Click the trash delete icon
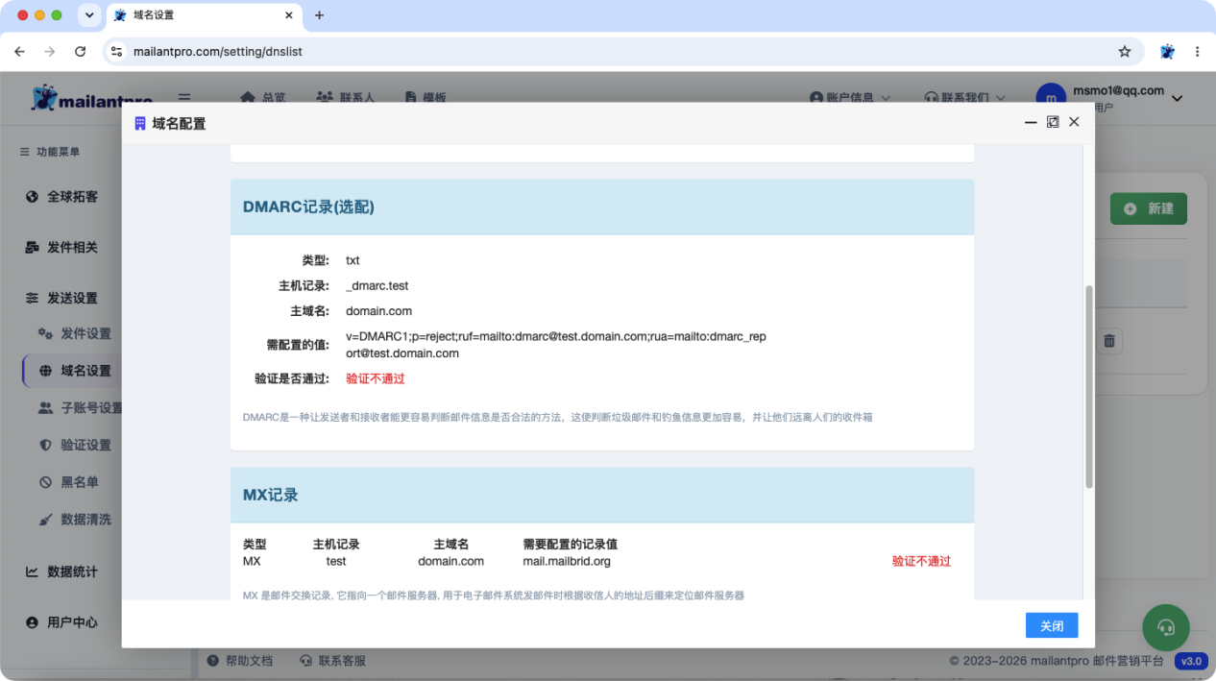1216x681 pixels. (x=1109, y=341)
